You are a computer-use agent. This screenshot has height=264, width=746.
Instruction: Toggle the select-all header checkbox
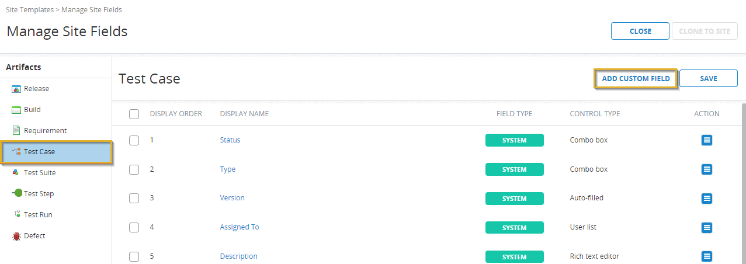point(134,114)
